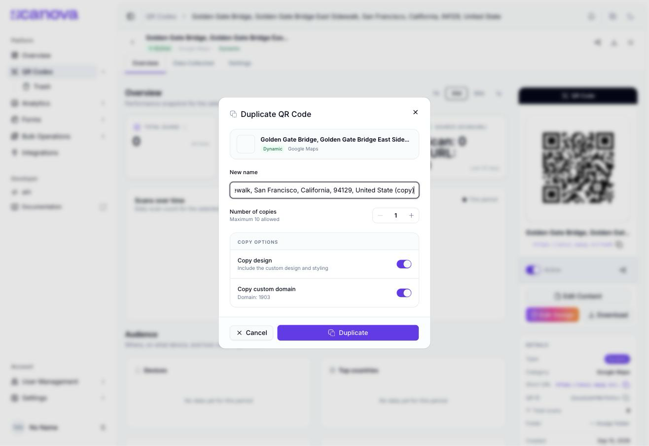The height and width of the screenshot is (446, 649).
Task: Switch to the Settings tab
Action: (x=240, y=63)
